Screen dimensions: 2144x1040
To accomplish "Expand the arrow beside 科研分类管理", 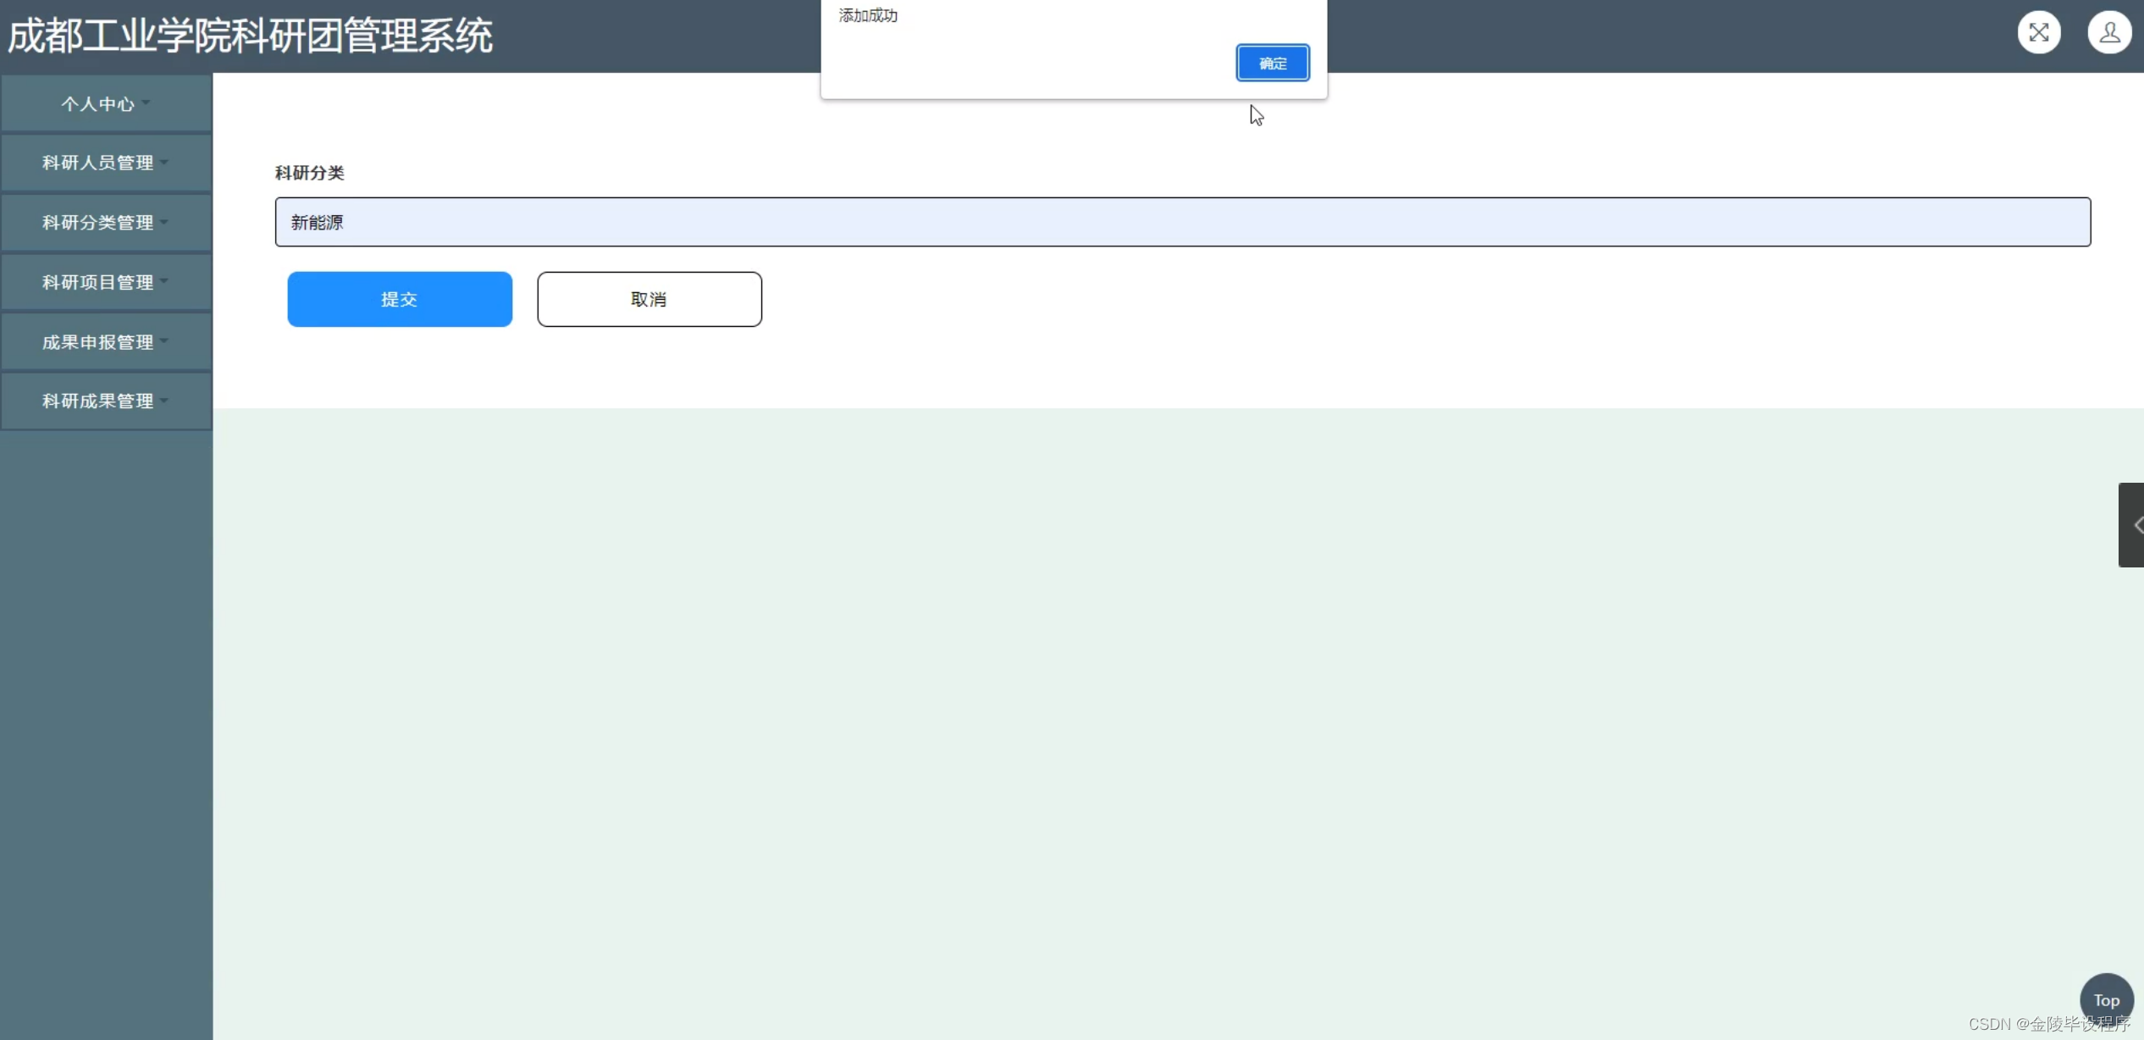I will point(164,222).
